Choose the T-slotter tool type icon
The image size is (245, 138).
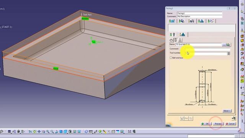click(x=180, y=40)
